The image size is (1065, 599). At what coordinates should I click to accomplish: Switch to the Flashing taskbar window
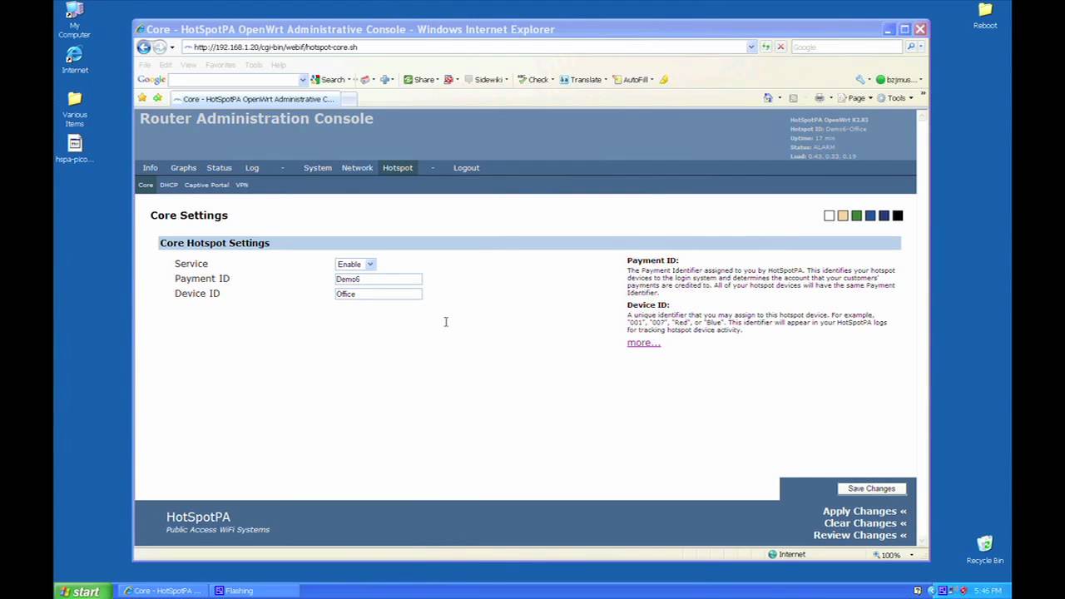pyautogui.click(x=254, y=591)
